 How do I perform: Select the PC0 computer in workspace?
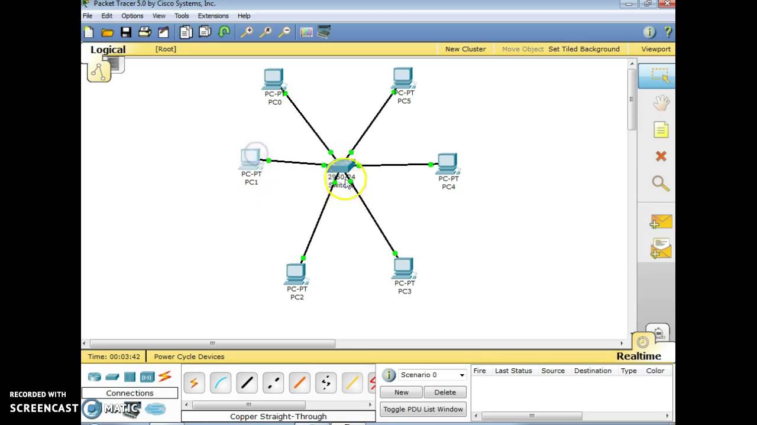(x=274, y=80)
